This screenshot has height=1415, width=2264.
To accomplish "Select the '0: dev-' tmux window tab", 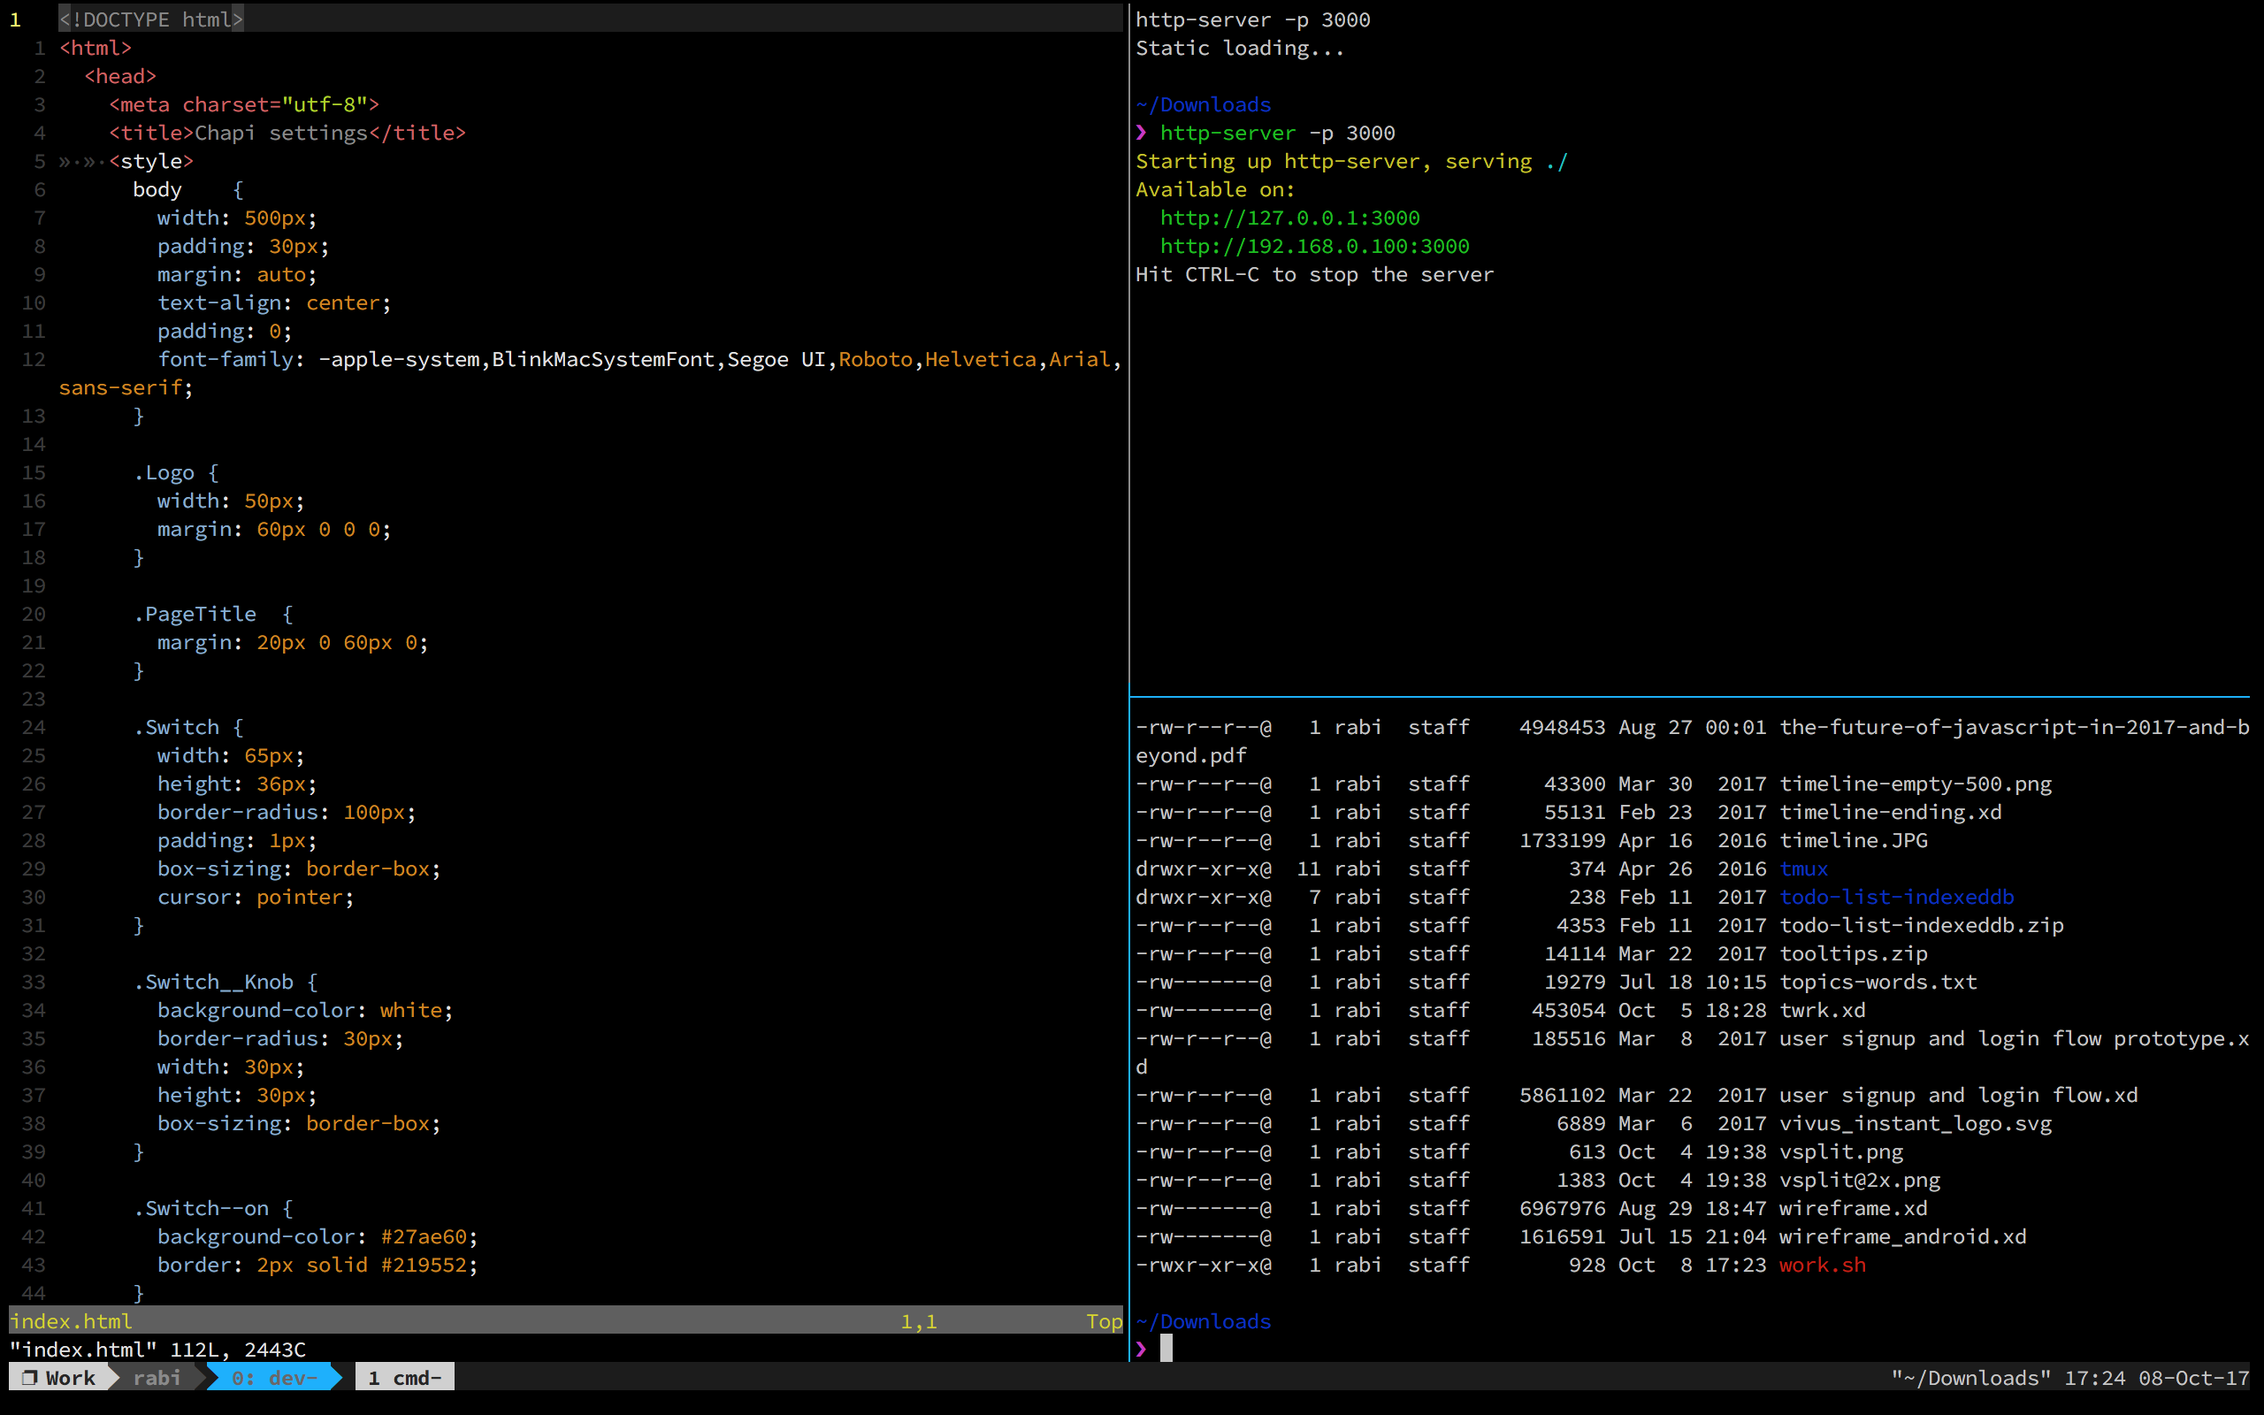I will coord(274,1378).
